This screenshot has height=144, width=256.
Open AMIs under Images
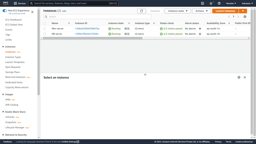pos(8,100)
